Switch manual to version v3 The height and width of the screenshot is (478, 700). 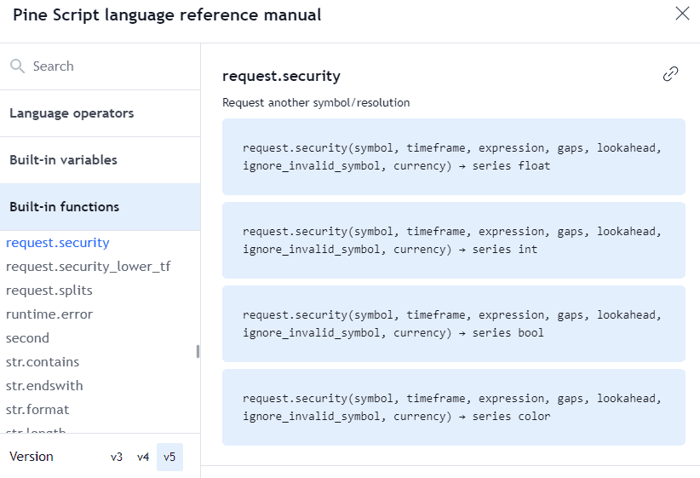point(117,457)
